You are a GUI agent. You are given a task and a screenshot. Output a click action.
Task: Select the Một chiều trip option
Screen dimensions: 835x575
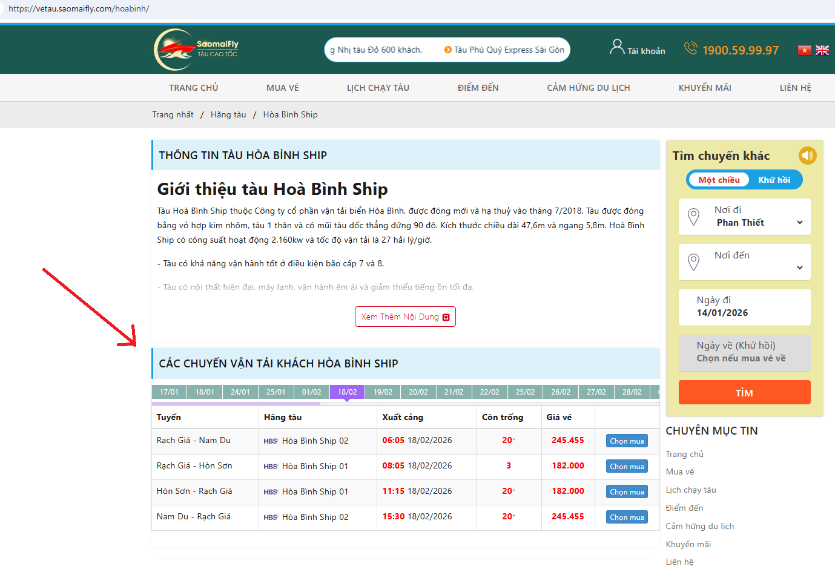pos(719,180)
